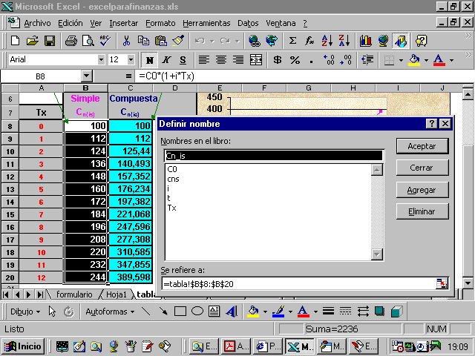Apply red font color A in formatting bar
Viewport: 475px width, 356px height.
[x=439, y=60]
